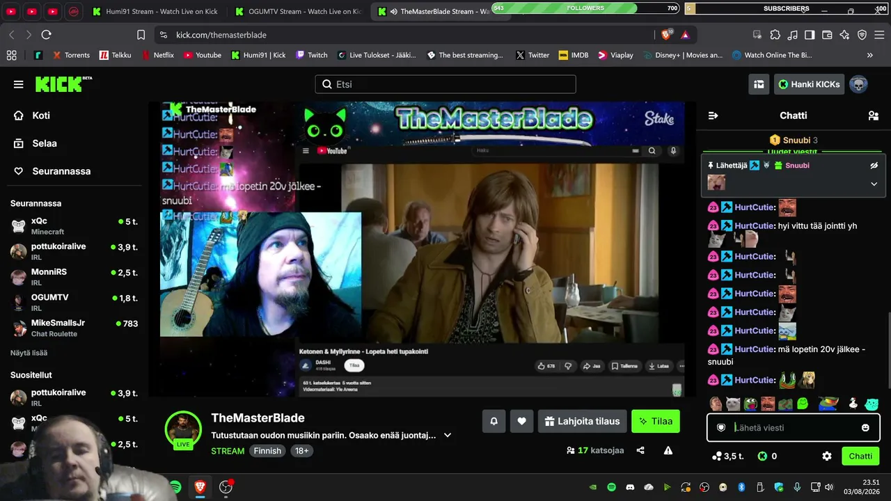Collapse the chat panel with the arrow icon
The width and height of the screenshot is (891, 501).
tap(713, 116)
